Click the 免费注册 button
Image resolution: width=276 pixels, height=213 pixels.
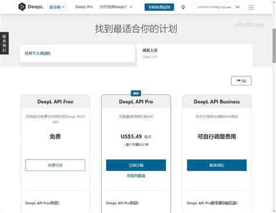click(x=55, y=165)
